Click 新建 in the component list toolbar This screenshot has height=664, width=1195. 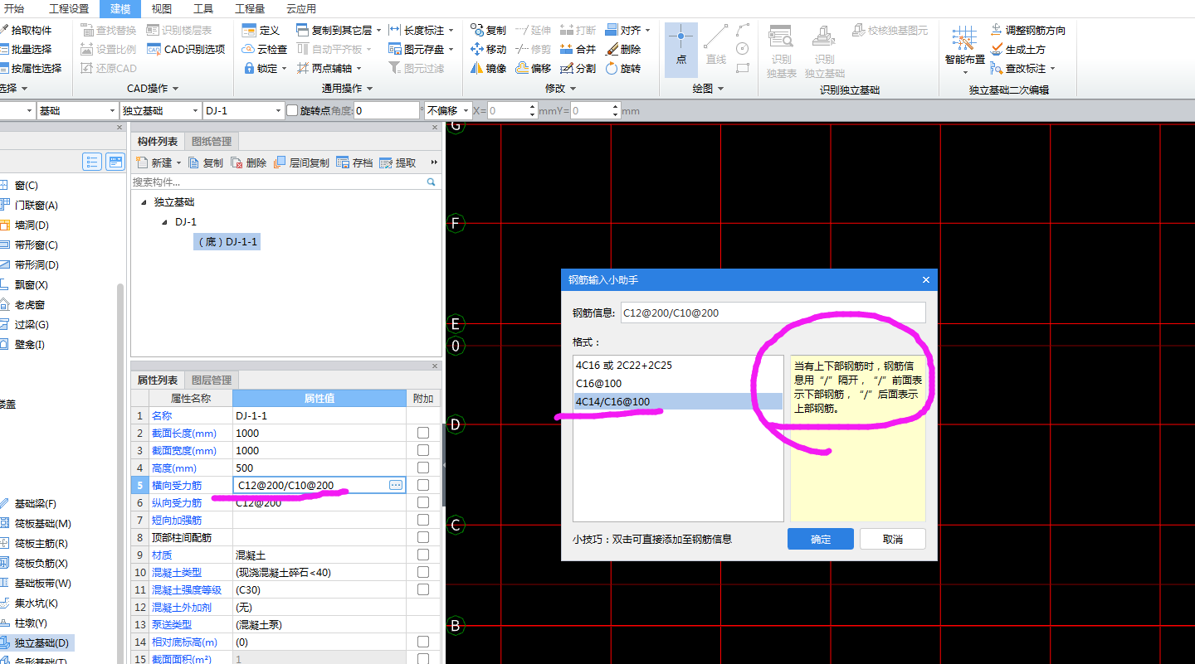pos(158,162)
